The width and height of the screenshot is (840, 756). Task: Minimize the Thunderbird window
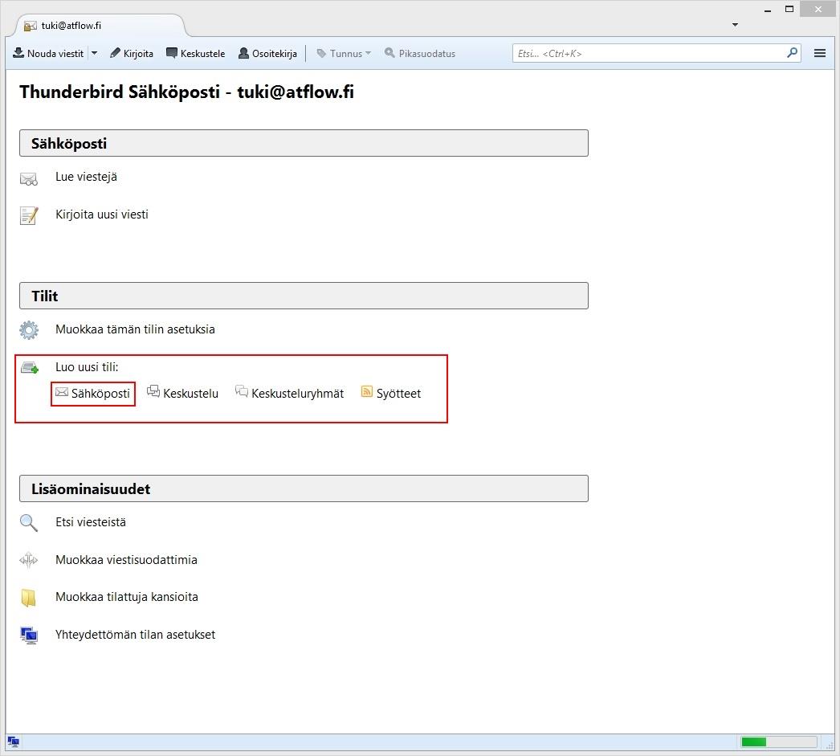tap(767, 10)
